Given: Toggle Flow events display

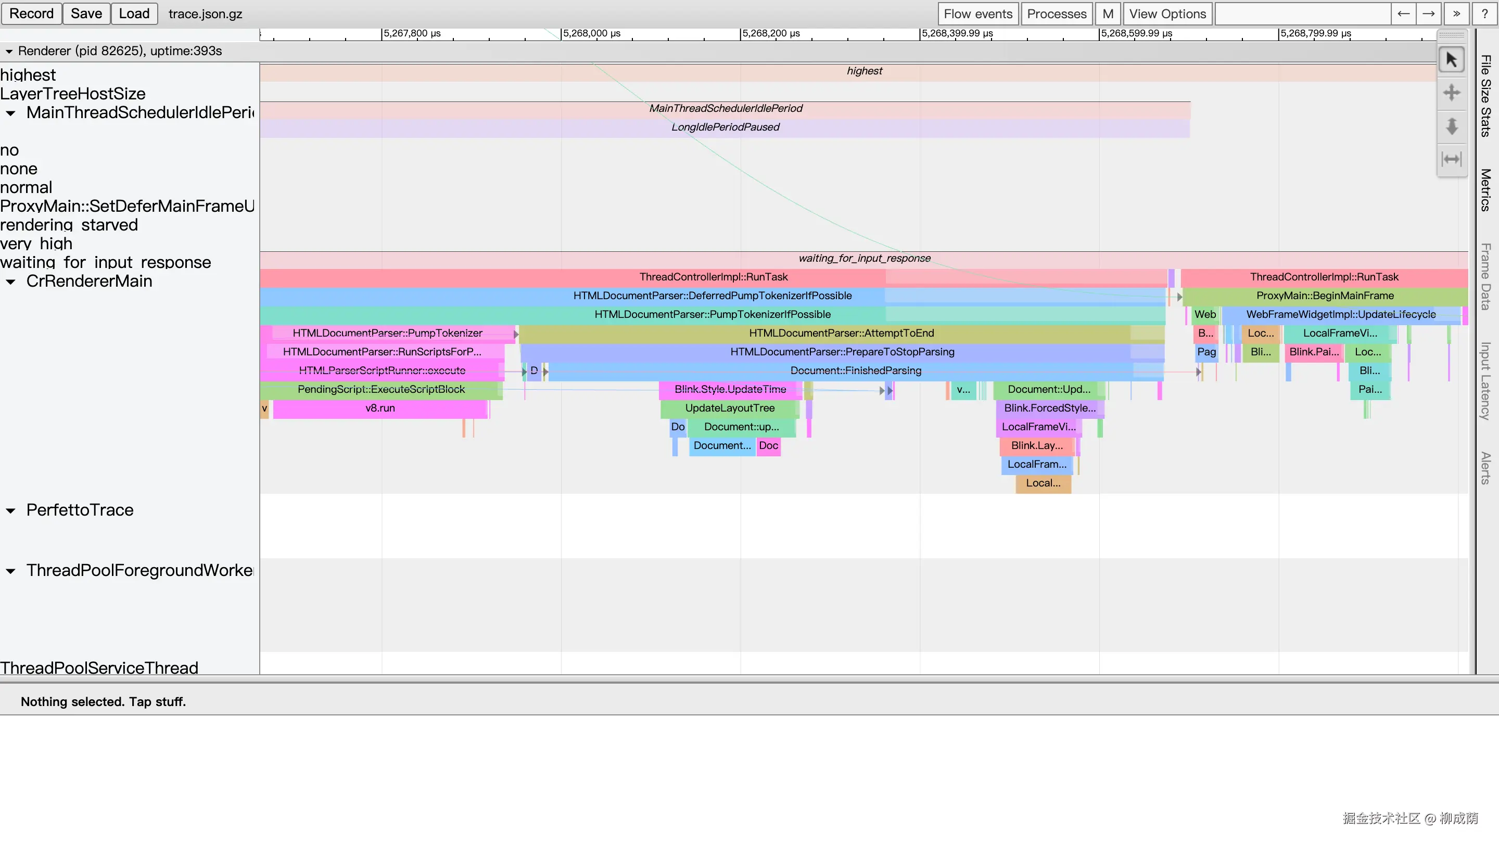Looking at the screenshot, I should [977, 14].
